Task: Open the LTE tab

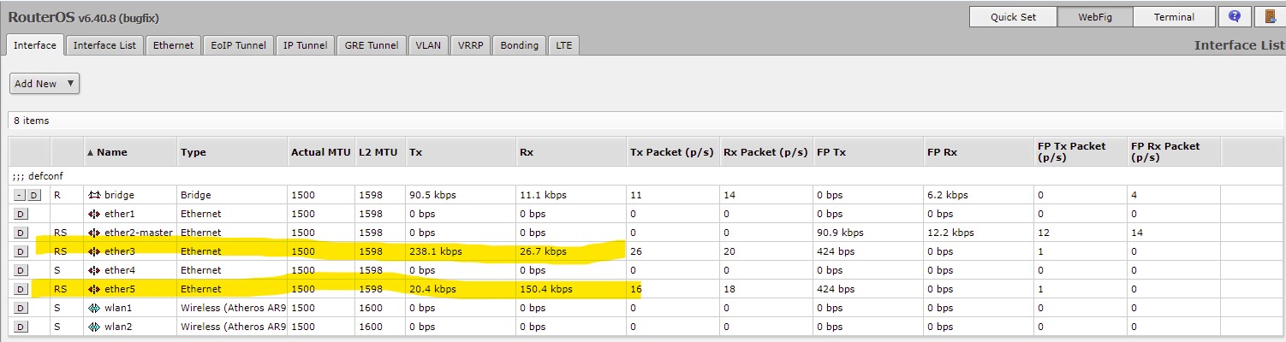Action: [563, 45]
